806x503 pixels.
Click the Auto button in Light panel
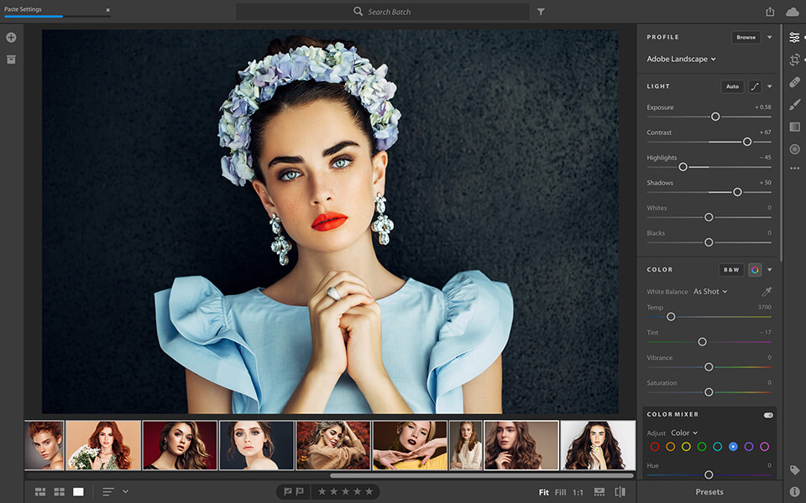point(730,86)
